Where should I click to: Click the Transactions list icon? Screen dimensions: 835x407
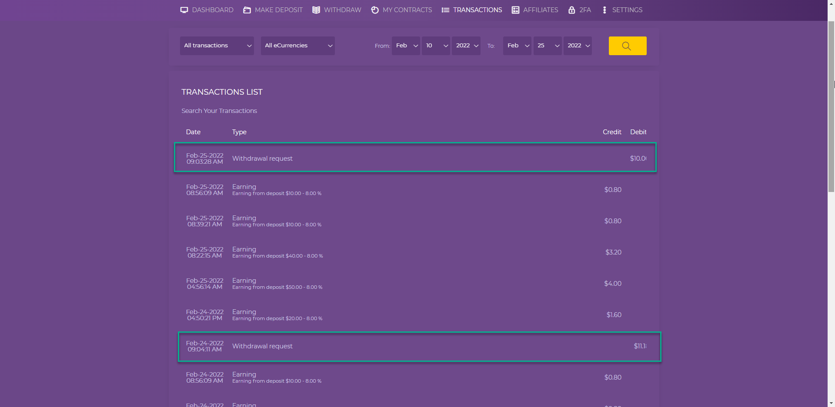445,10
